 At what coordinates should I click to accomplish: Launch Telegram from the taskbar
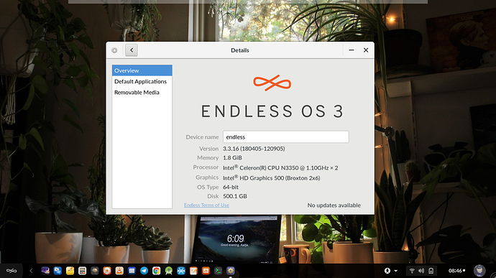[x=144, y=271]
